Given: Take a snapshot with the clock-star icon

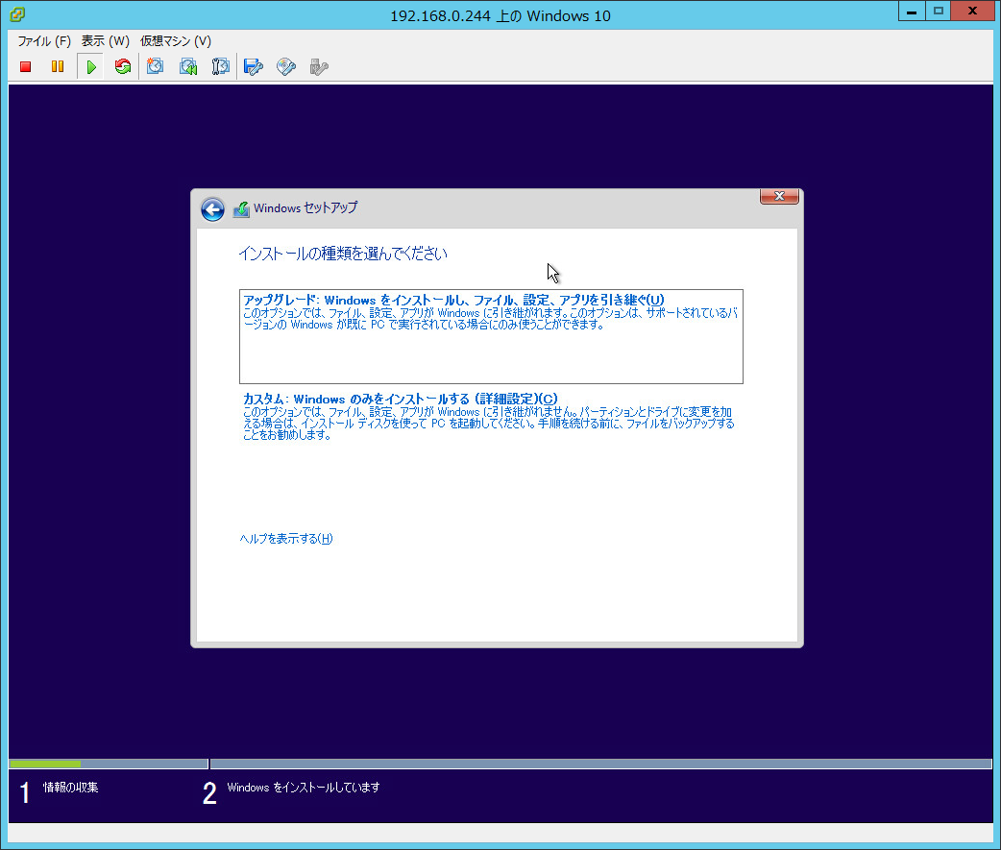Looking at the screenshot, I should 155,66.
